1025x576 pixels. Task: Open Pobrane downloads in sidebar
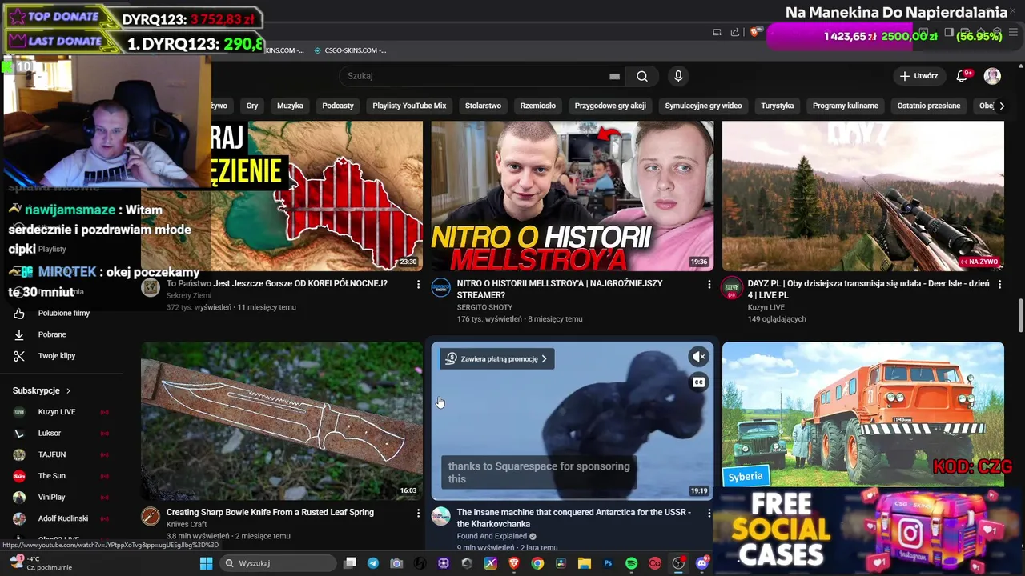[x=52, y=334]
